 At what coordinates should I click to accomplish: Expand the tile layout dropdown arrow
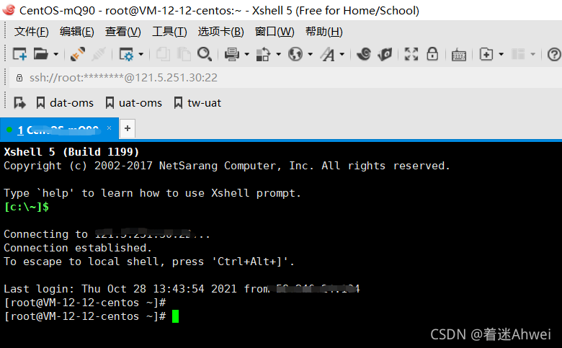coord(533,55)
